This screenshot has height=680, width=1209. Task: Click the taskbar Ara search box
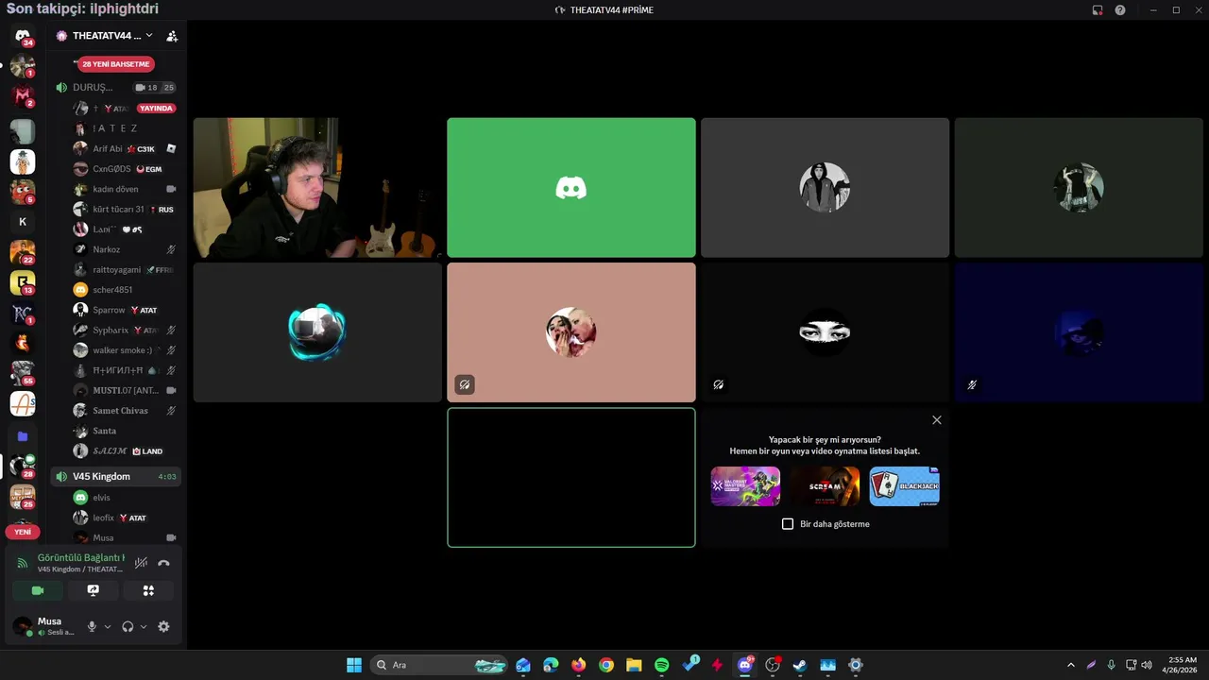click(440, 665)
